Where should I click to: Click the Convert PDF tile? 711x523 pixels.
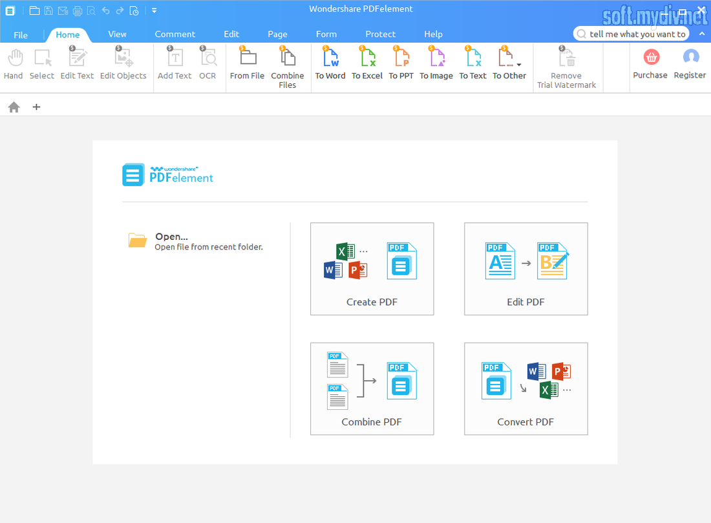pos(526,389)
